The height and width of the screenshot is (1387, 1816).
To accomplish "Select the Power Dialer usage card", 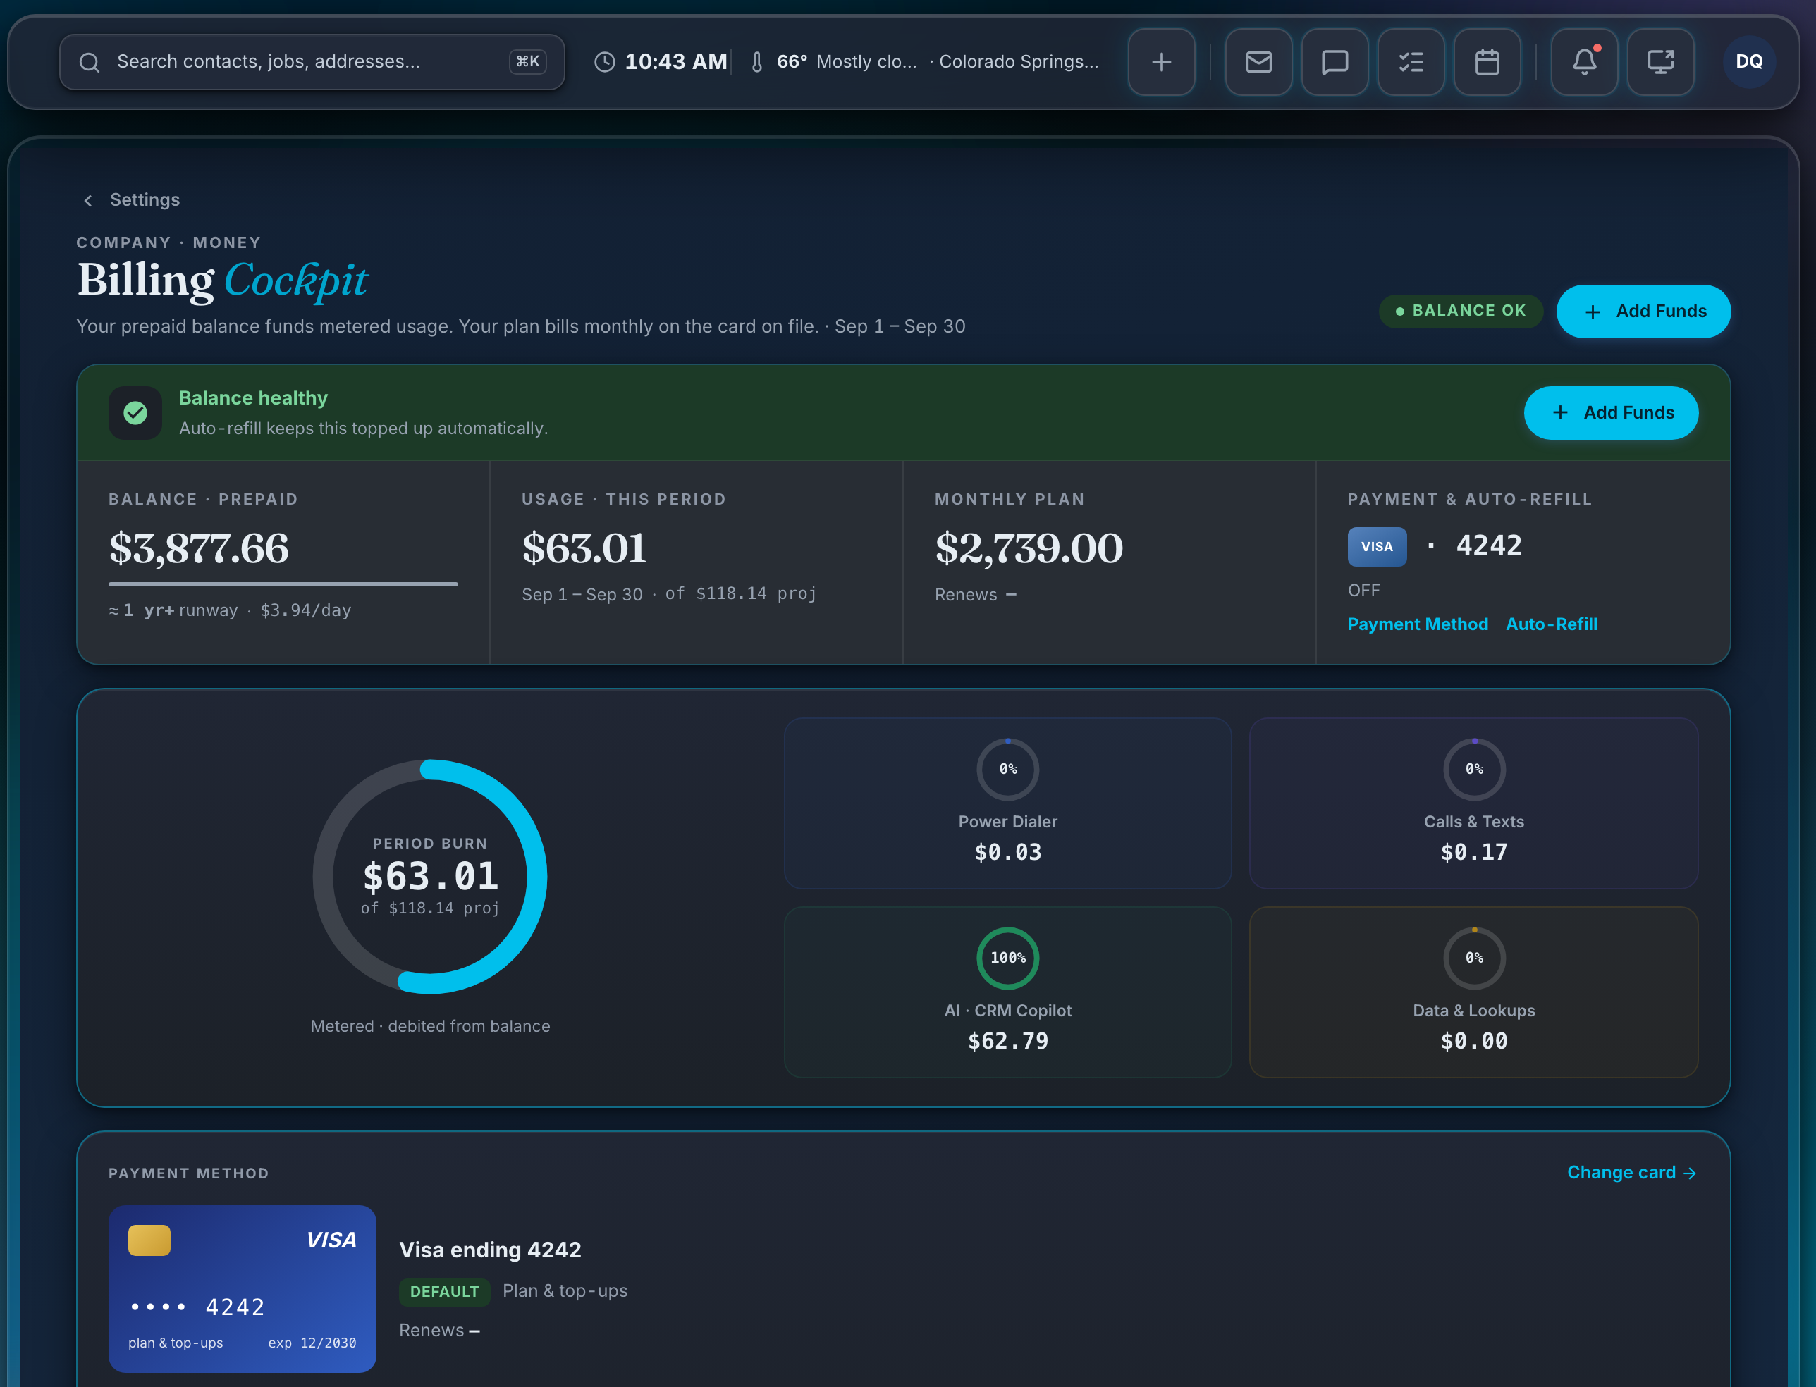I will point(1007,803).
